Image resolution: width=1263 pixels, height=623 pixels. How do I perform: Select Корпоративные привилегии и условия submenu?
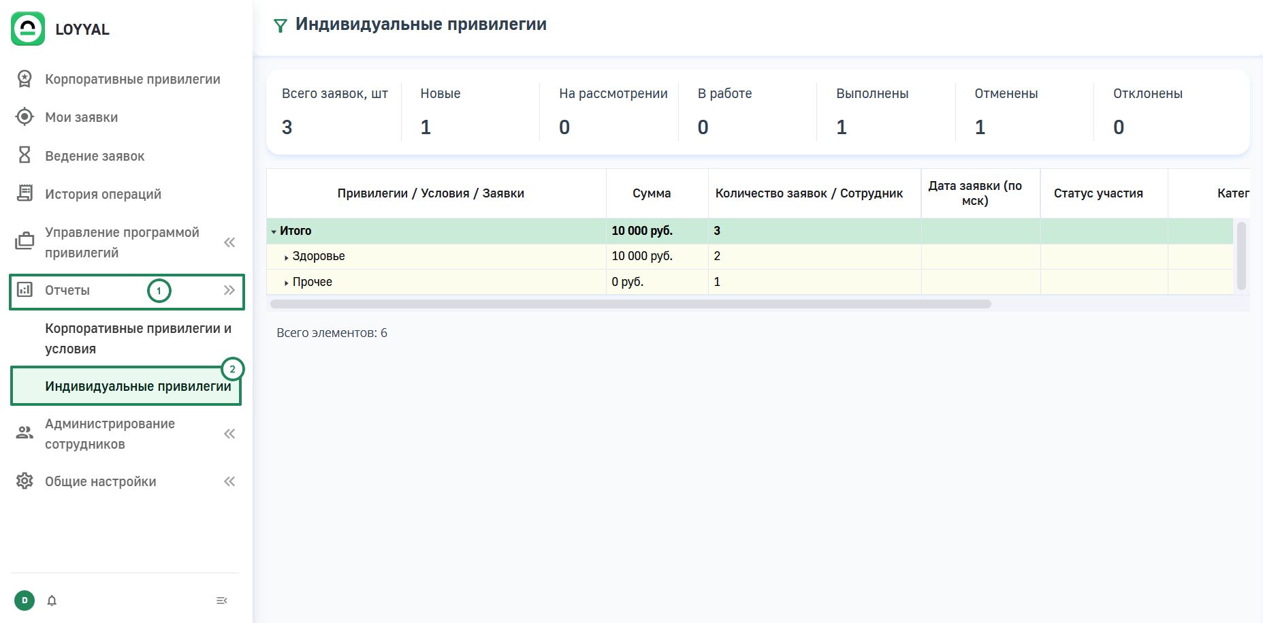138,338
